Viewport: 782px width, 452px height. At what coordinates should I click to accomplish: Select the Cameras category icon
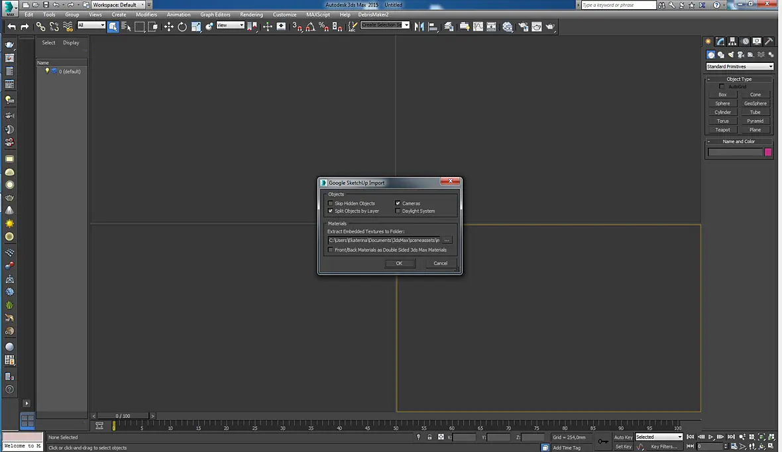click(741, 55)
